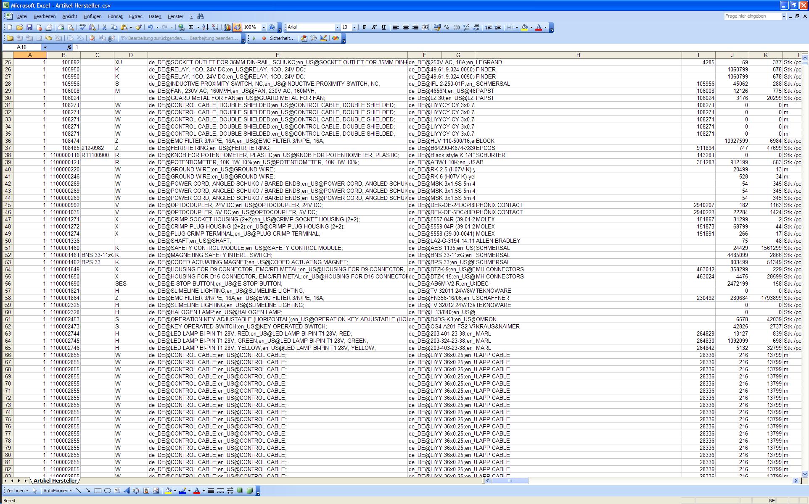Open the Einfügen menu
809x504 pixels.
click(x=92, y=16)
